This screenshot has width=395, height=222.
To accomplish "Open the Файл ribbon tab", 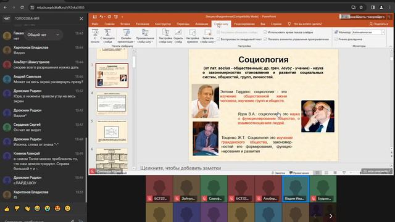I will [x=95, y=24].
